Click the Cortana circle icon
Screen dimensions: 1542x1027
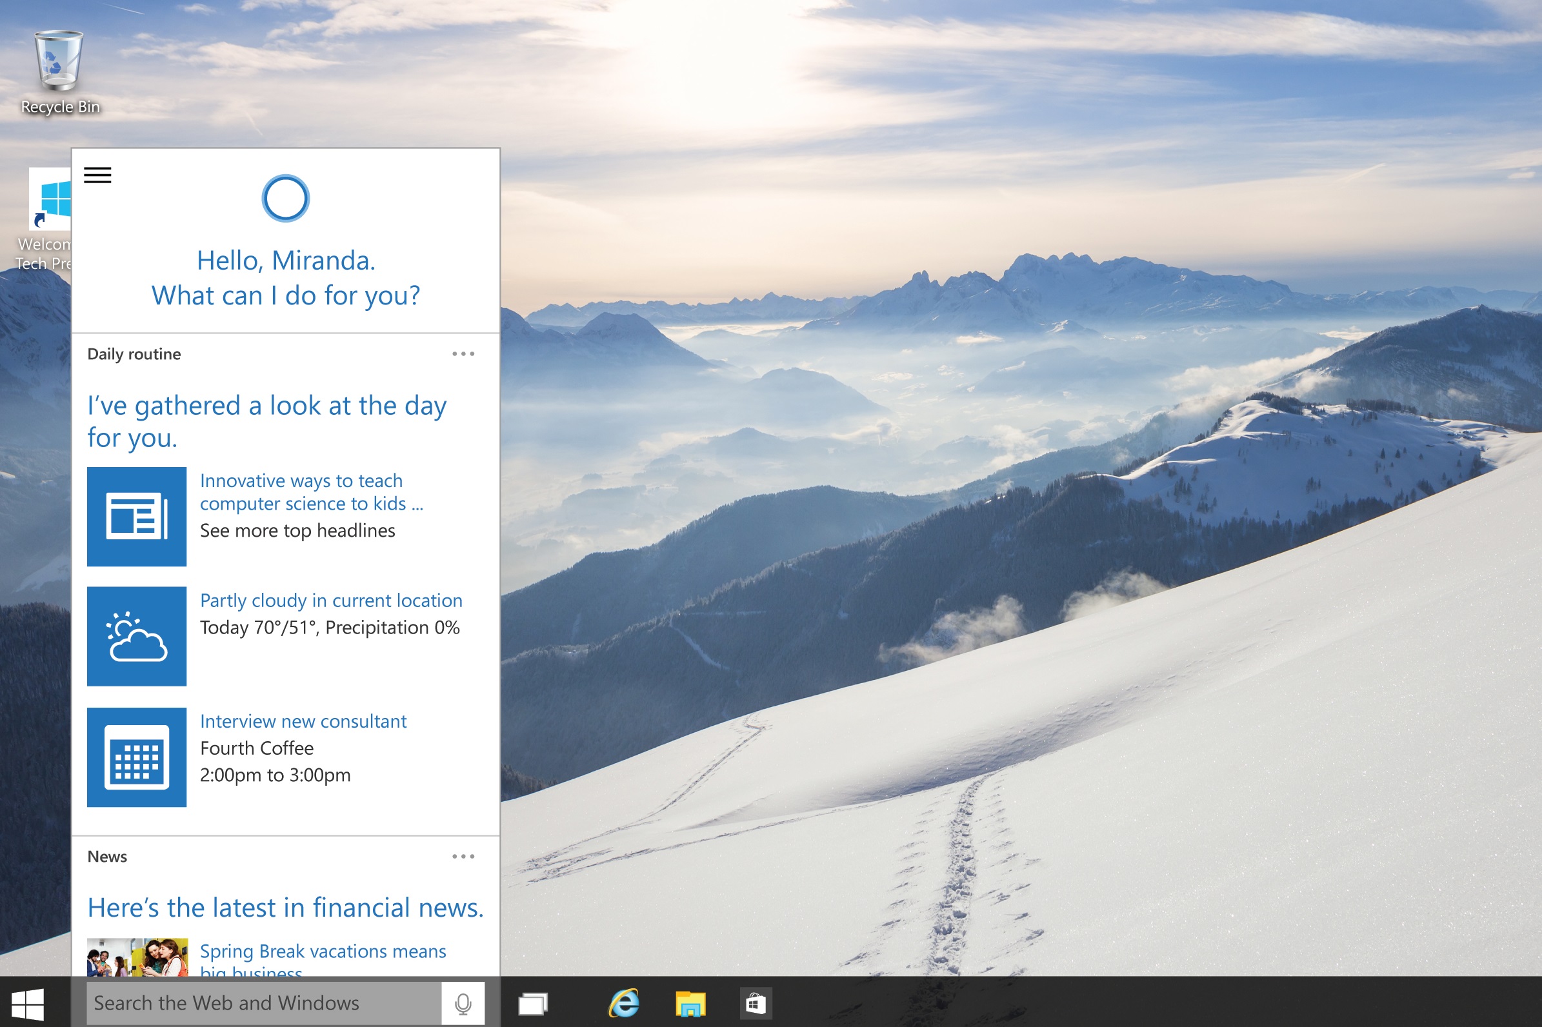tap(286, 198)
